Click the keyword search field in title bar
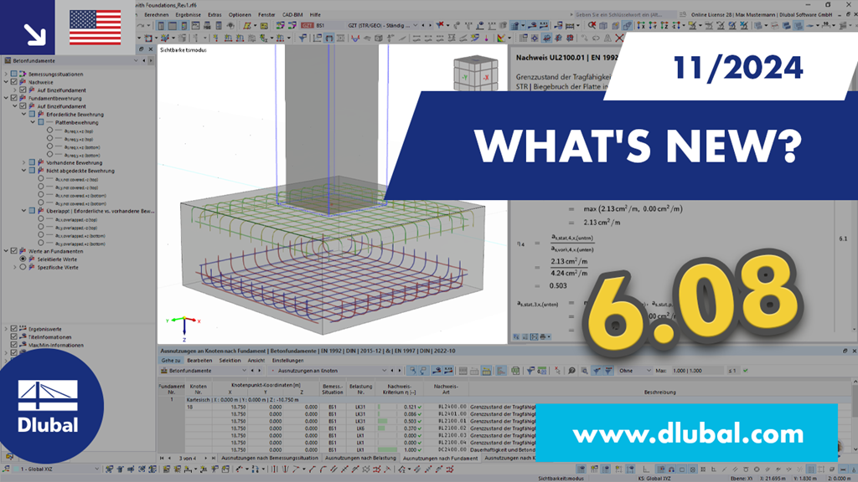This screenshot has height=482, width=858. click(x=627, y=15)
